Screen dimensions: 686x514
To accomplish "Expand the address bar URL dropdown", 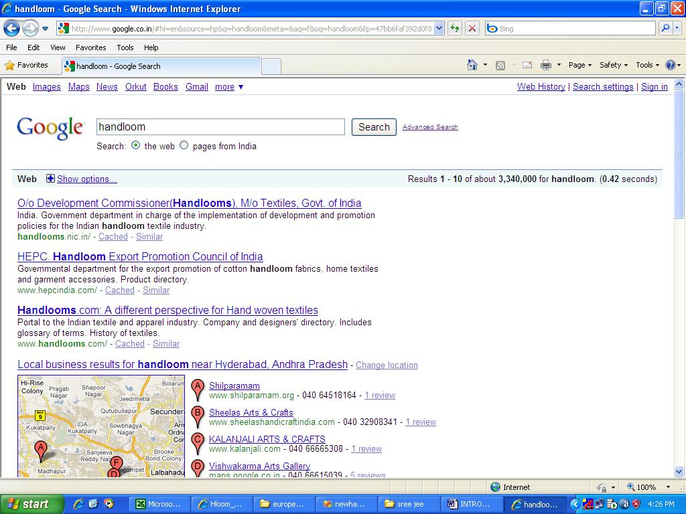I will (439, 28).
